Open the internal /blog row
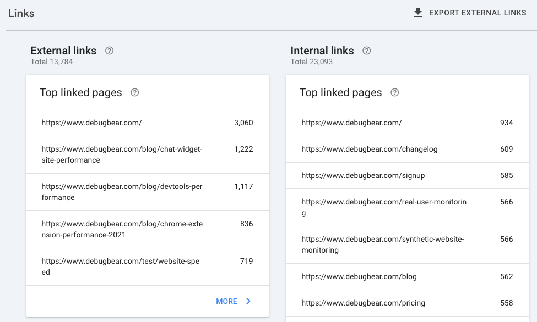This screenshot has height=322, width=537. 408,276
